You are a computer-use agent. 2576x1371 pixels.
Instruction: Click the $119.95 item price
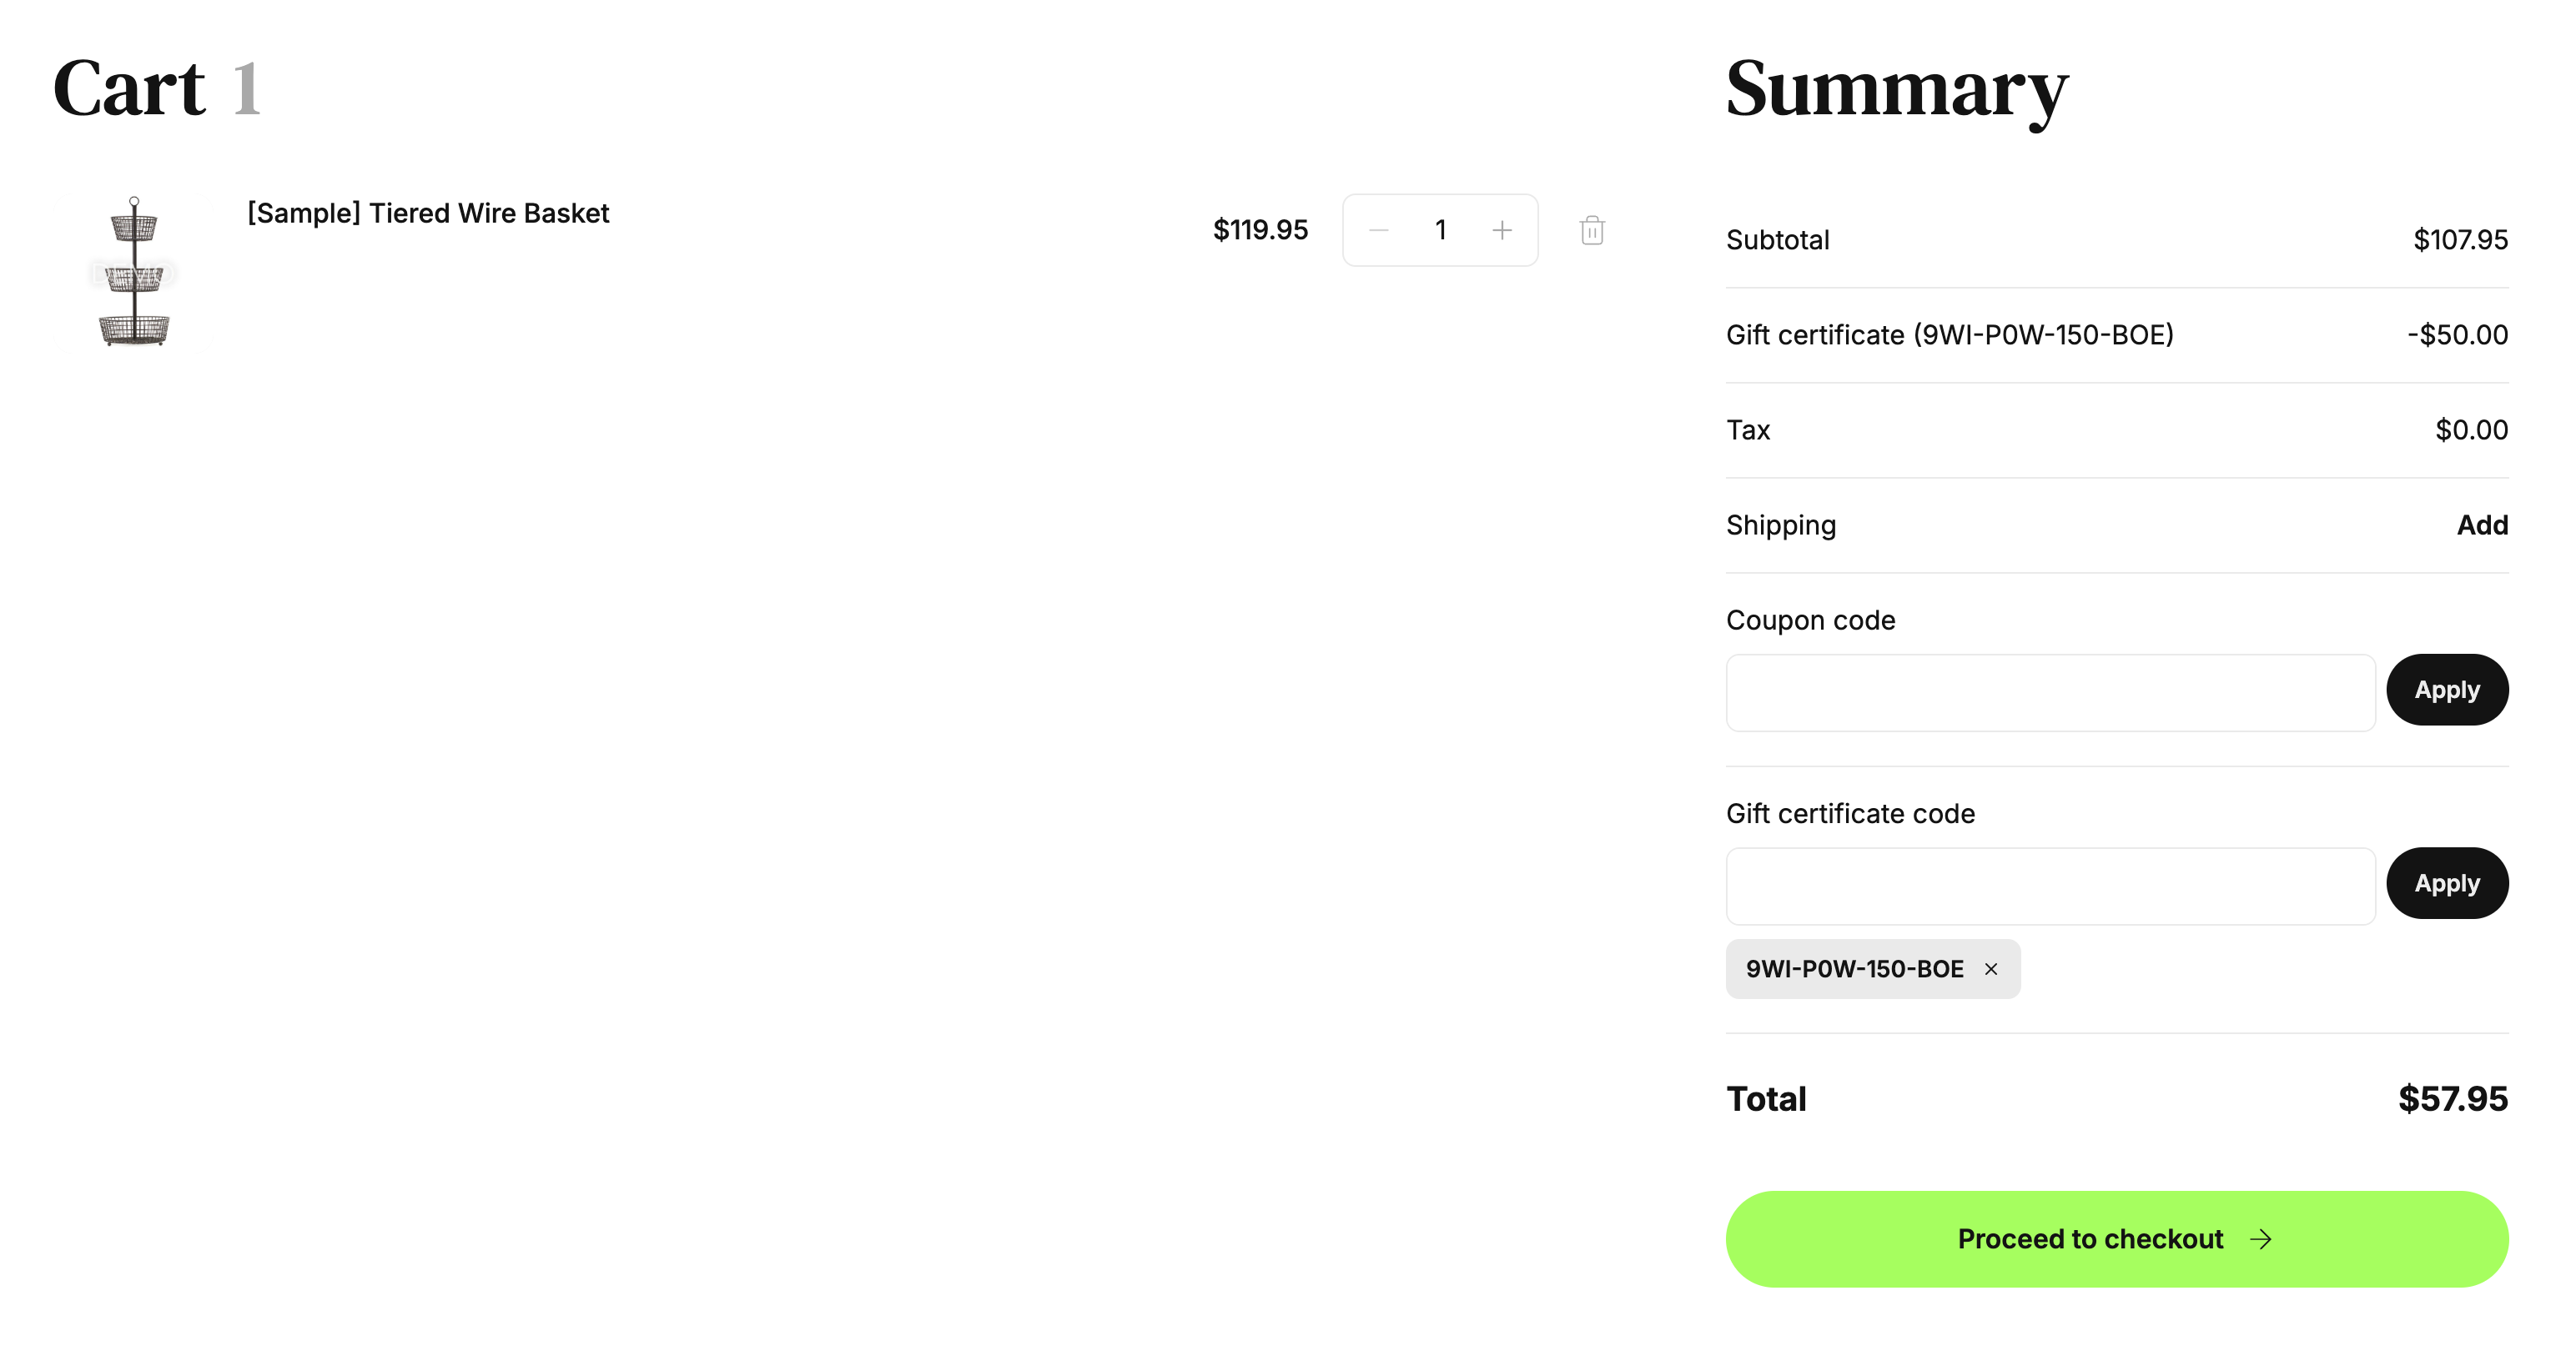tap(1260, 230)
